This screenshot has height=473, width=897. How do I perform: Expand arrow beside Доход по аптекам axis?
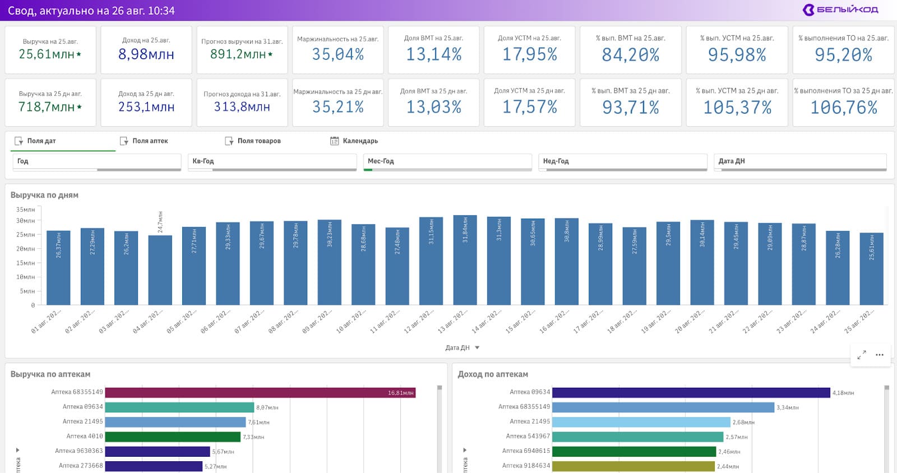pos(465,450)
